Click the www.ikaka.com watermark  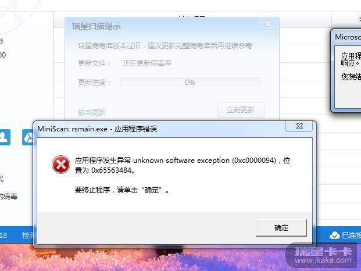coord(323,261)
